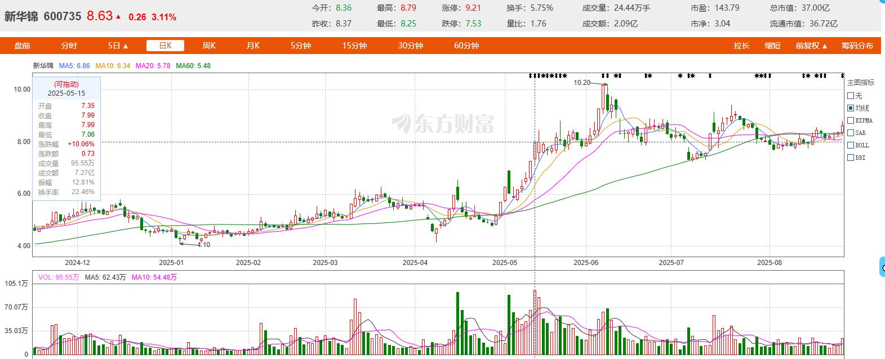Open the 筹码分布 chip distribution panel
This screenshot has height=359, width=885.
(x=857, y=46)
